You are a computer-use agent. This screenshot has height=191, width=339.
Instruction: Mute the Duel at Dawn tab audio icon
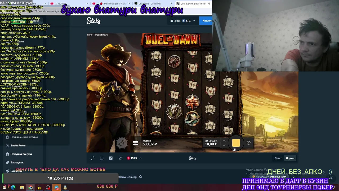(209, 4)
